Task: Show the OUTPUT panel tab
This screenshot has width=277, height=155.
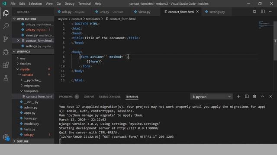Action: 89,96
